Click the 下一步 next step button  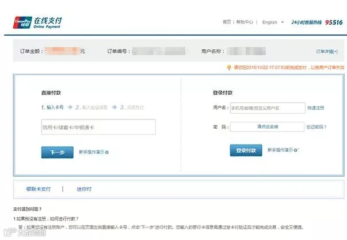tap(58, 152)
